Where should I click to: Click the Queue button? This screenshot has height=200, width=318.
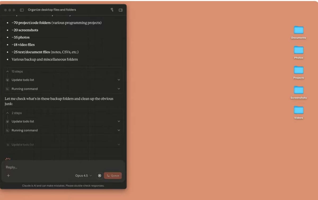pyautogui.click(x=113, y=176)
